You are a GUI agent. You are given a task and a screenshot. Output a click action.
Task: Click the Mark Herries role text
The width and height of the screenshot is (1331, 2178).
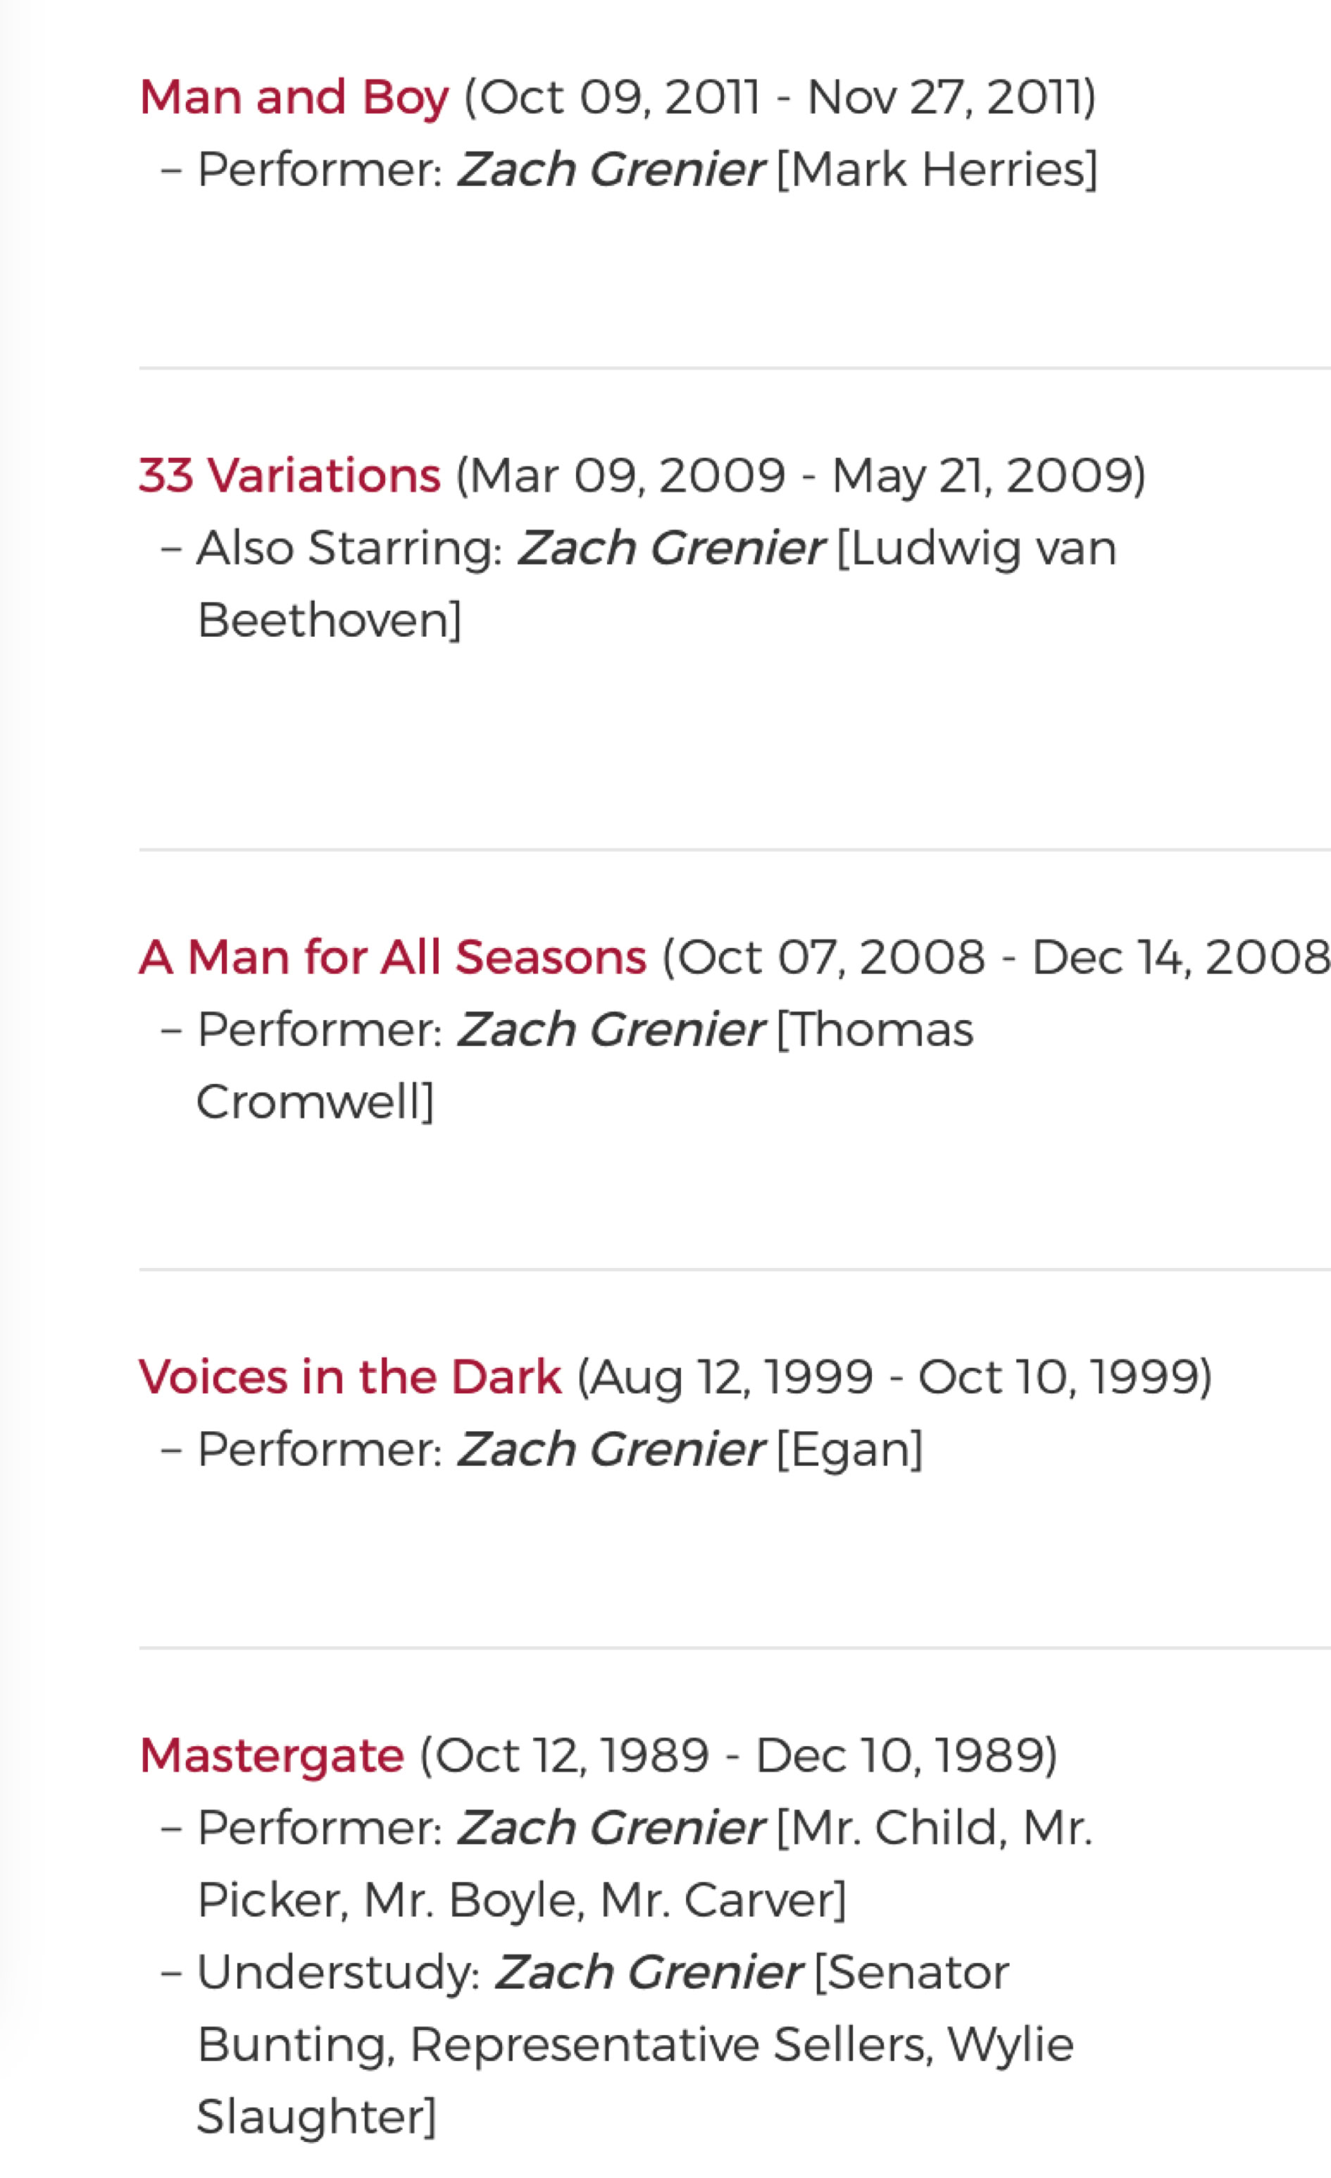coord(937,170)
